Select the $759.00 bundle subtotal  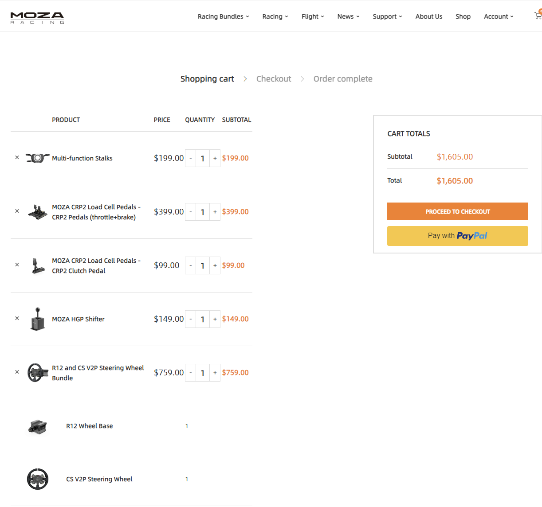[x=235, y=373]
